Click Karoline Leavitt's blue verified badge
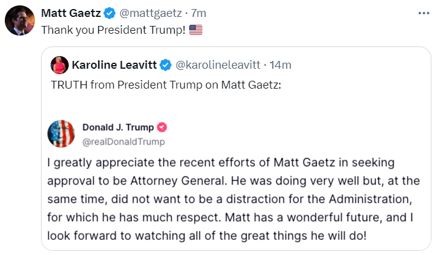The image size is (438, 255). (165, 65)
